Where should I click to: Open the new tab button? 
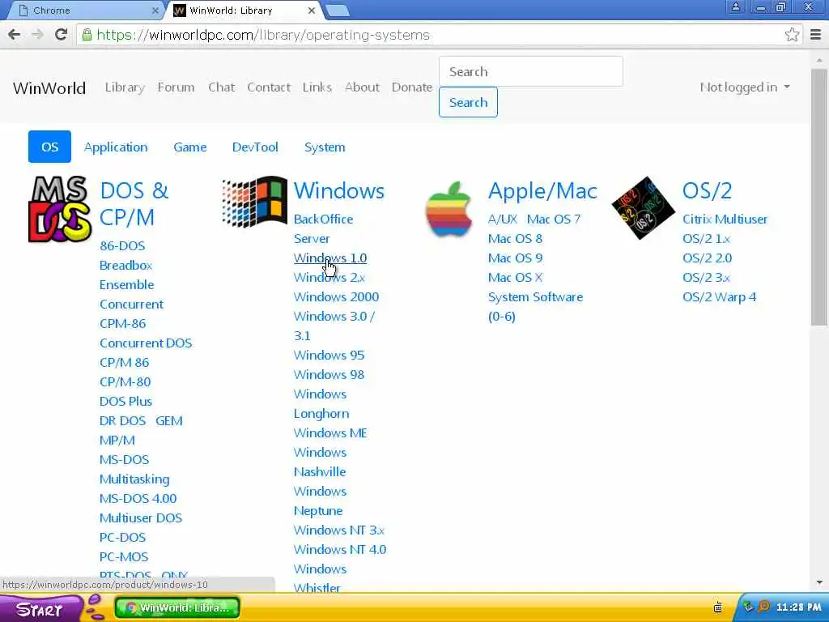(x=337, y=11)
